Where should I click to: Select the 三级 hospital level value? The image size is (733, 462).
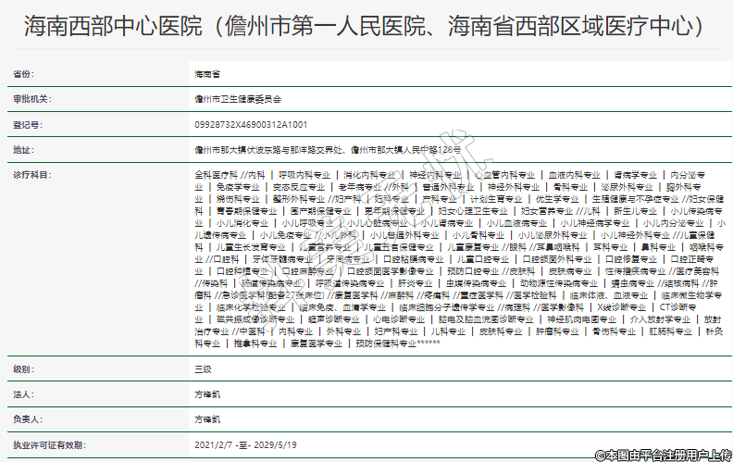point(203,369)
